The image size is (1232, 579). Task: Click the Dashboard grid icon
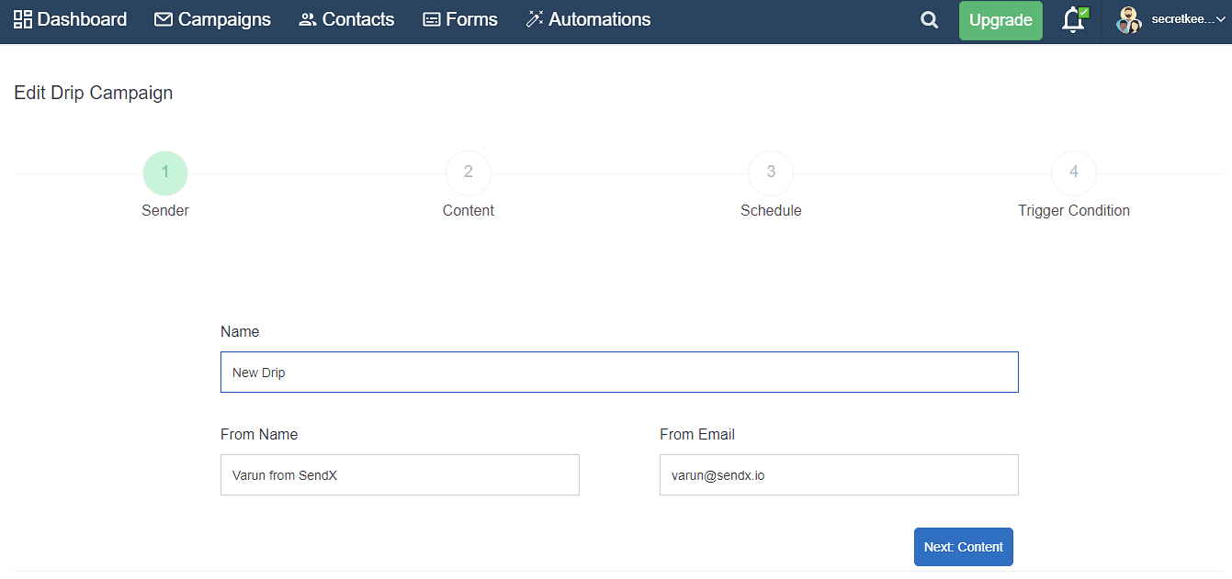click(x=25, y=18)
